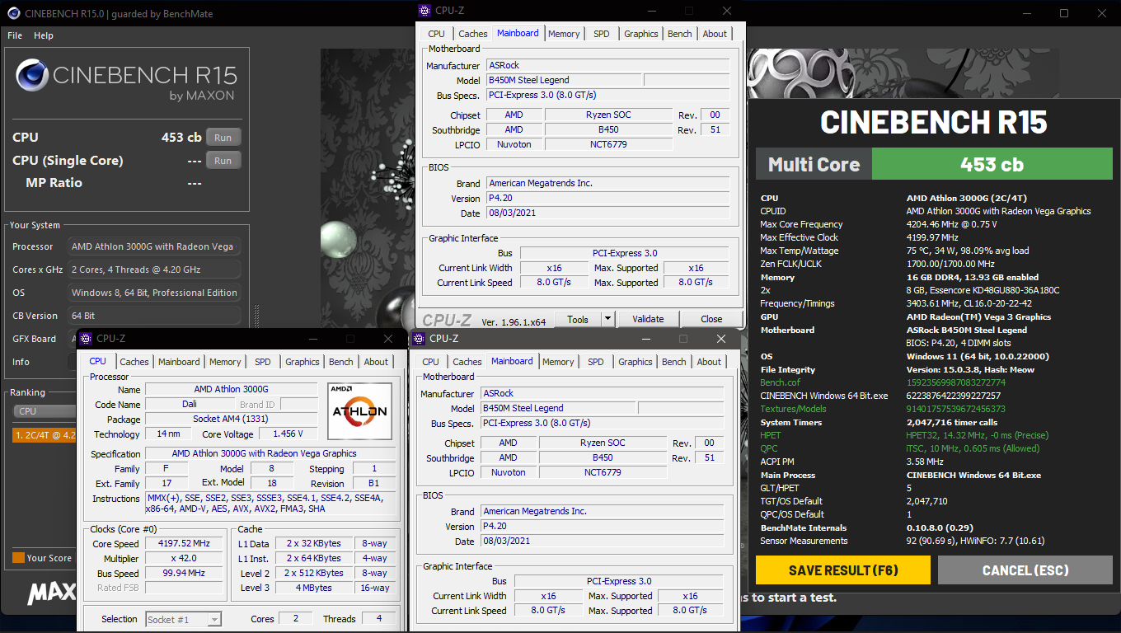The height and width of the screenshot is (633, 1121).
Task: Select the orange 1. 2C/4T ranking entry
Action: click(45, 435)
